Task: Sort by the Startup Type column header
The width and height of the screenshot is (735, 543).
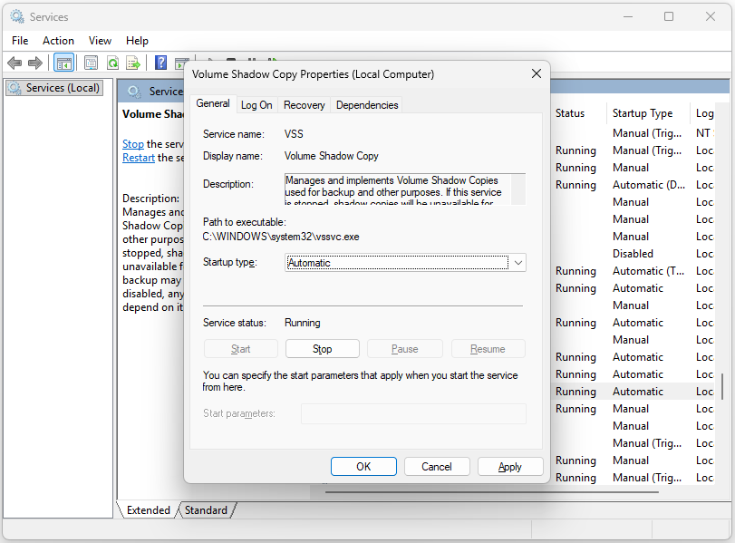Action: (643, 113)
